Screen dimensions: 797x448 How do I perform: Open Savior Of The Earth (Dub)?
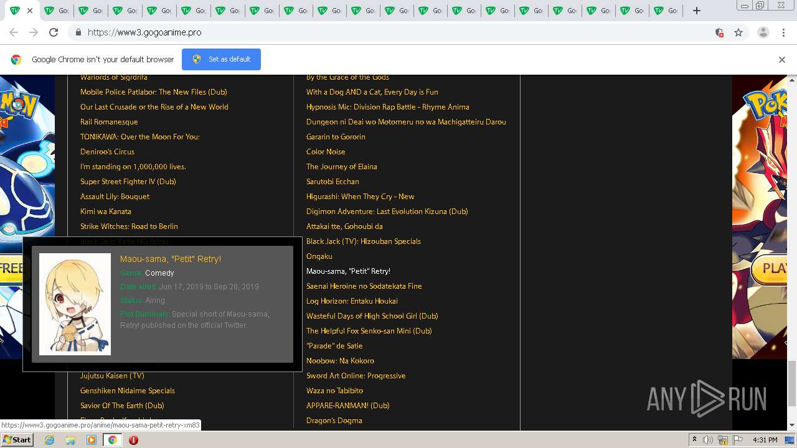122,406
